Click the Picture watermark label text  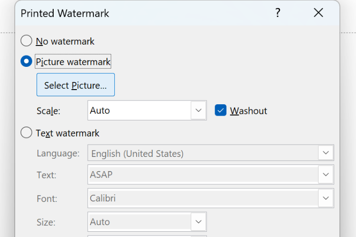[x=73, y=62]
